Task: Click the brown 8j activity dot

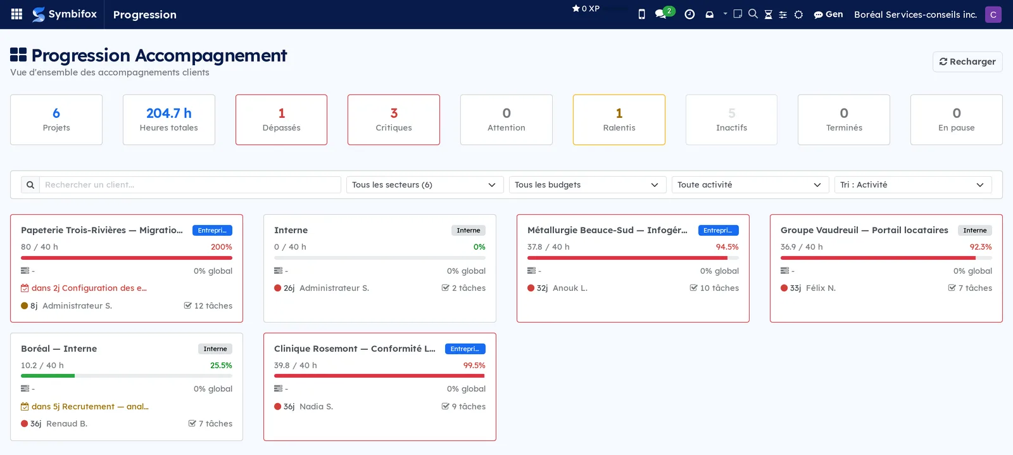Action: coord(24,305)
